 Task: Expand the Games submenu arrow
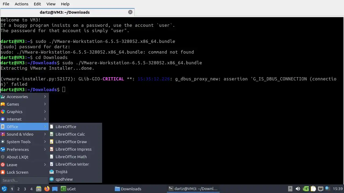point(45,104)
